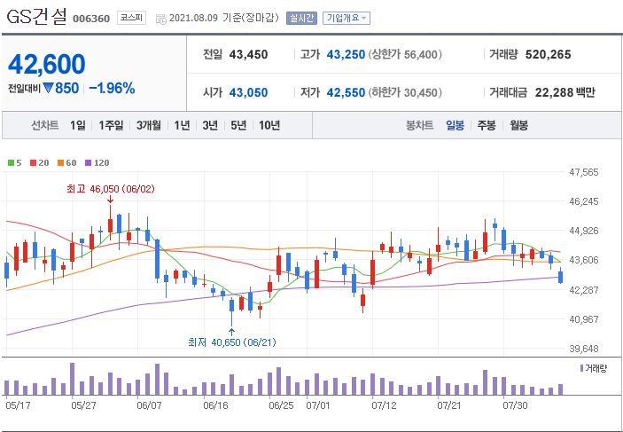
Task: Select the 3개월 line chart tab
Action: click(149, 126)
